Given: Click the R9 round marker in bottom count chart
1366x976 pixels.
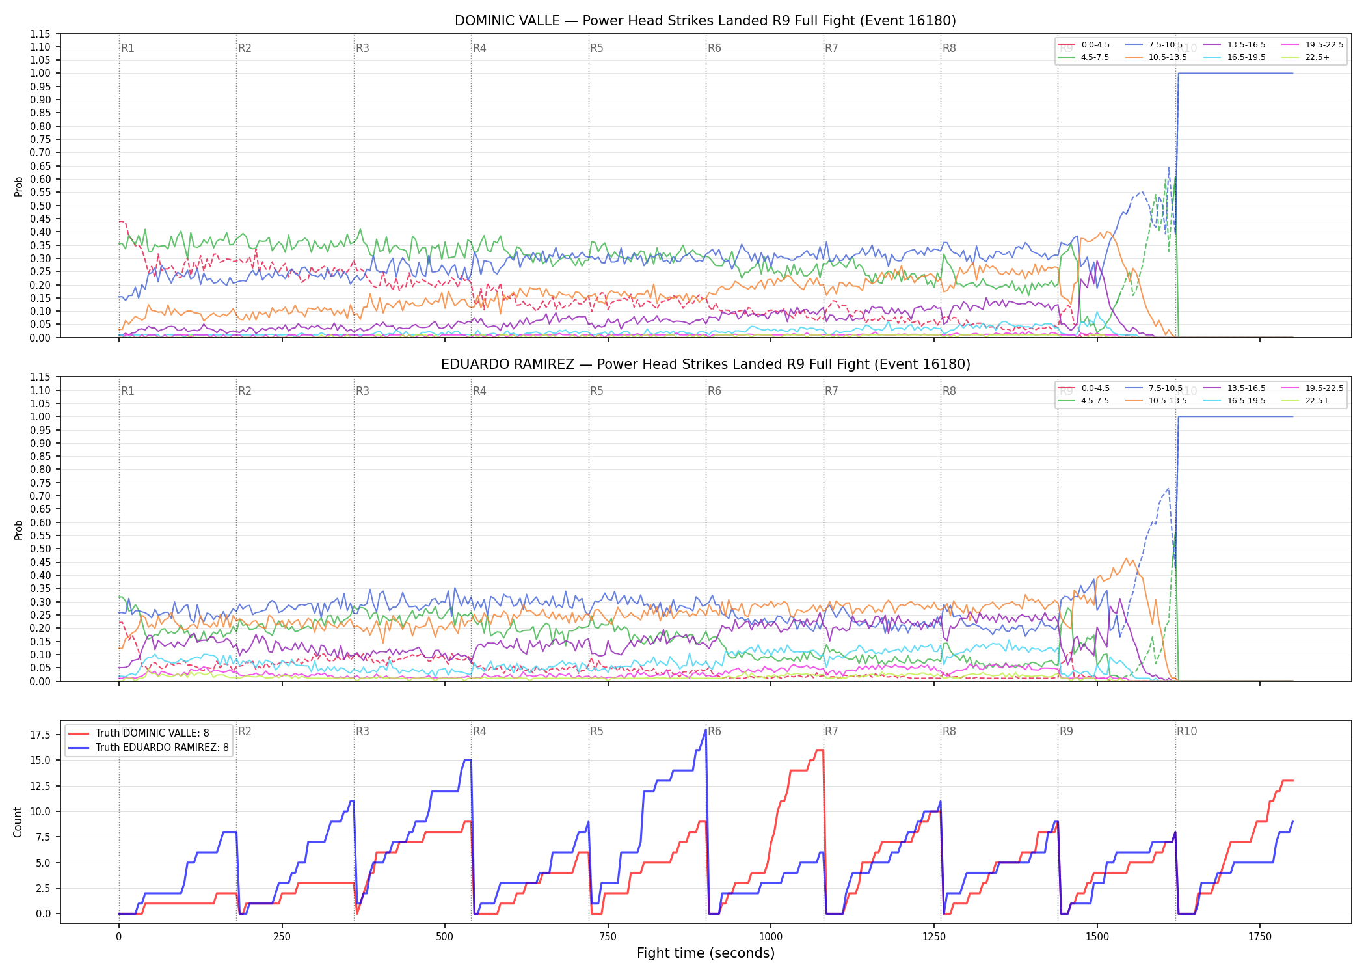Looking at the screenshot, I should (x=1066, y=731).
